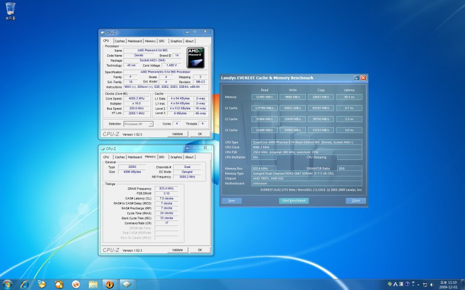Click the AMD Phenom II logo image
This screenshot has width=465, height=290.
click(195, 58)
